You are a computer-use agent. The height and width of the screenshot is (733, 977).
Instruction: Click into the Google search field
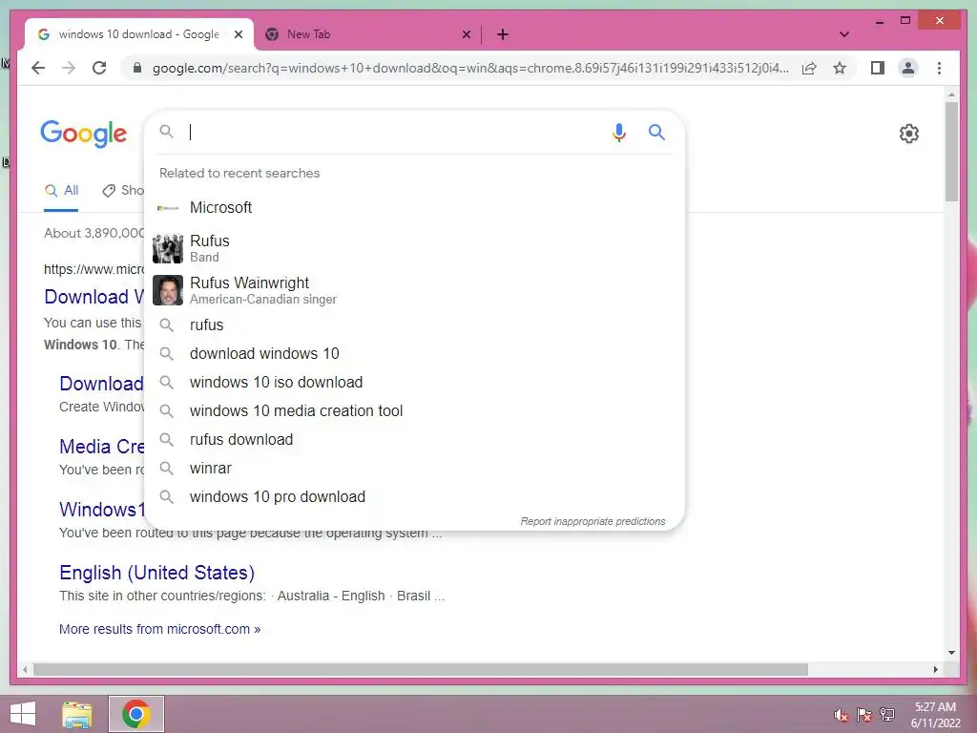pyautogui.click(x=396, y=132)
